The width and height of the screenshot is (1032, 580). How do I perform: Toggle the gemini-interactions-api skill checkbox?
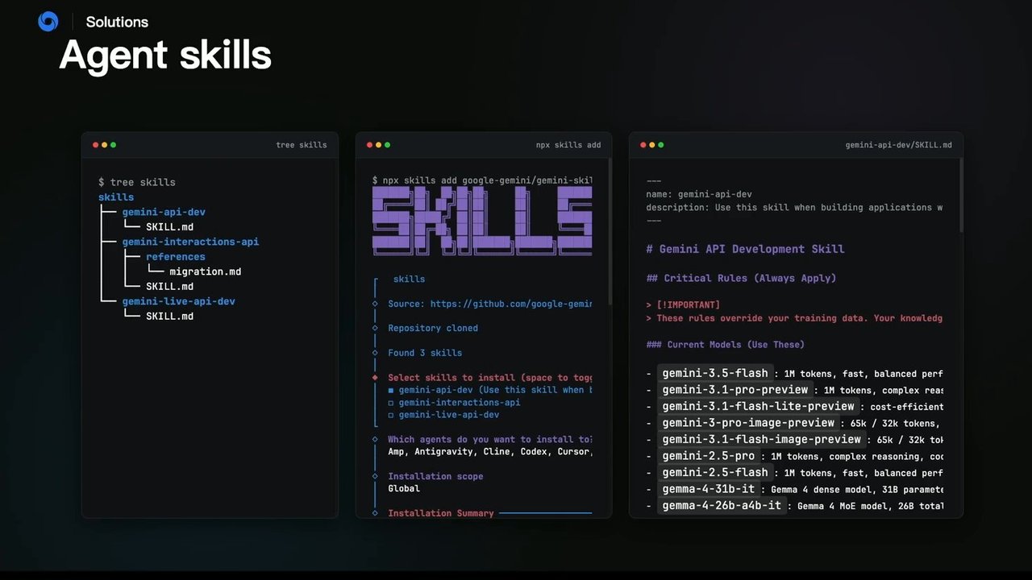pos(391,402)
